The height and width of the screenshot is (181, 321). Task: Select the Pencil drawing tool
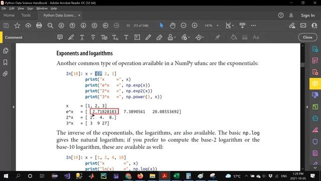coord(148,37)
